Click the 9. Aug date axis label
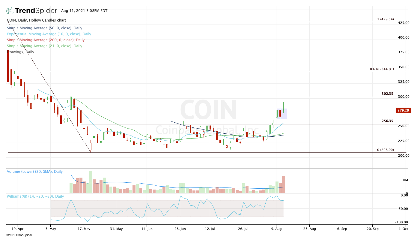The width and height of the screenshot is (417, 238). coord(276,229)
